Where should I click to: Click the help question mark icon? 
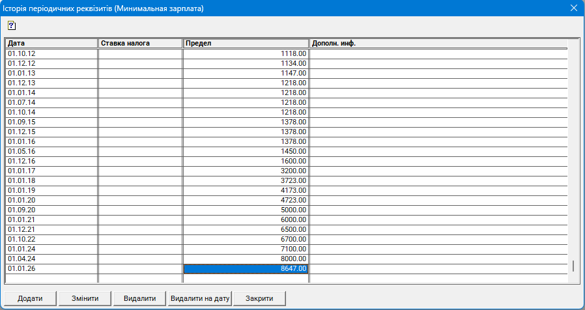(x=11, y=25)
